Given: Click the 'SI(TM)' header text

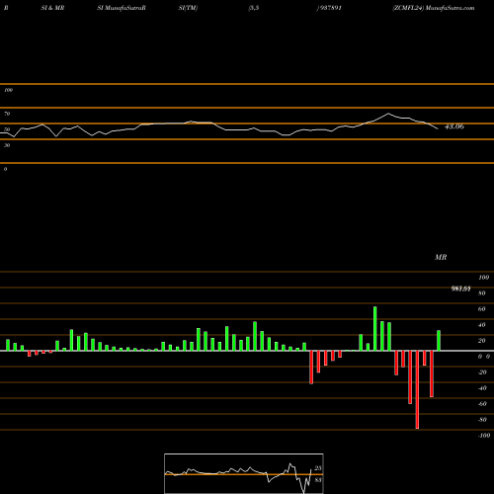Looking at the screenshot, I should [x=188, y=8].
